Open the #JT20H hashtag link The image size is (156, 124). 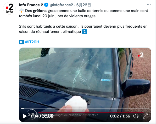pos(32,42)
